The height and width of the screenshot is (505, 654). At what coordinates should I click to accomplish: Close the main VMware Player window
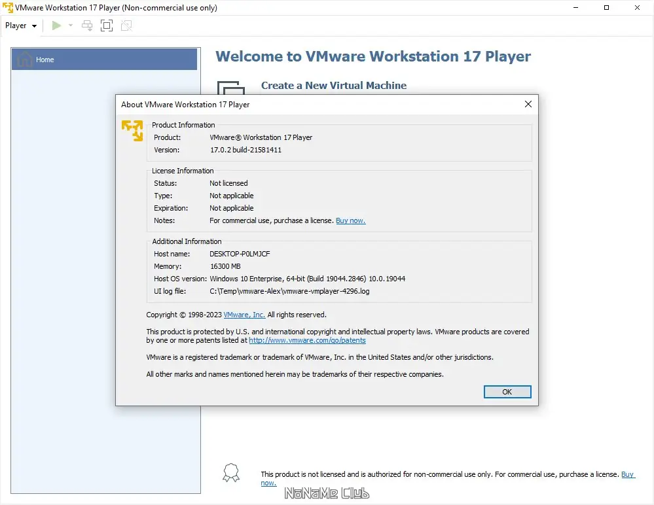tap(638, 7)
